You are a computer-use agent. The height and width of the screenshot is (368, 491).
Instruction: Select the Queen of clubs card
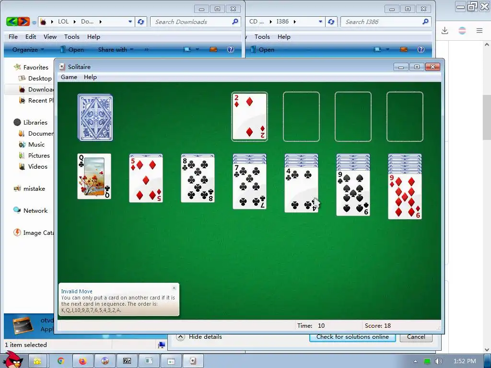click(x=94, y=176)
